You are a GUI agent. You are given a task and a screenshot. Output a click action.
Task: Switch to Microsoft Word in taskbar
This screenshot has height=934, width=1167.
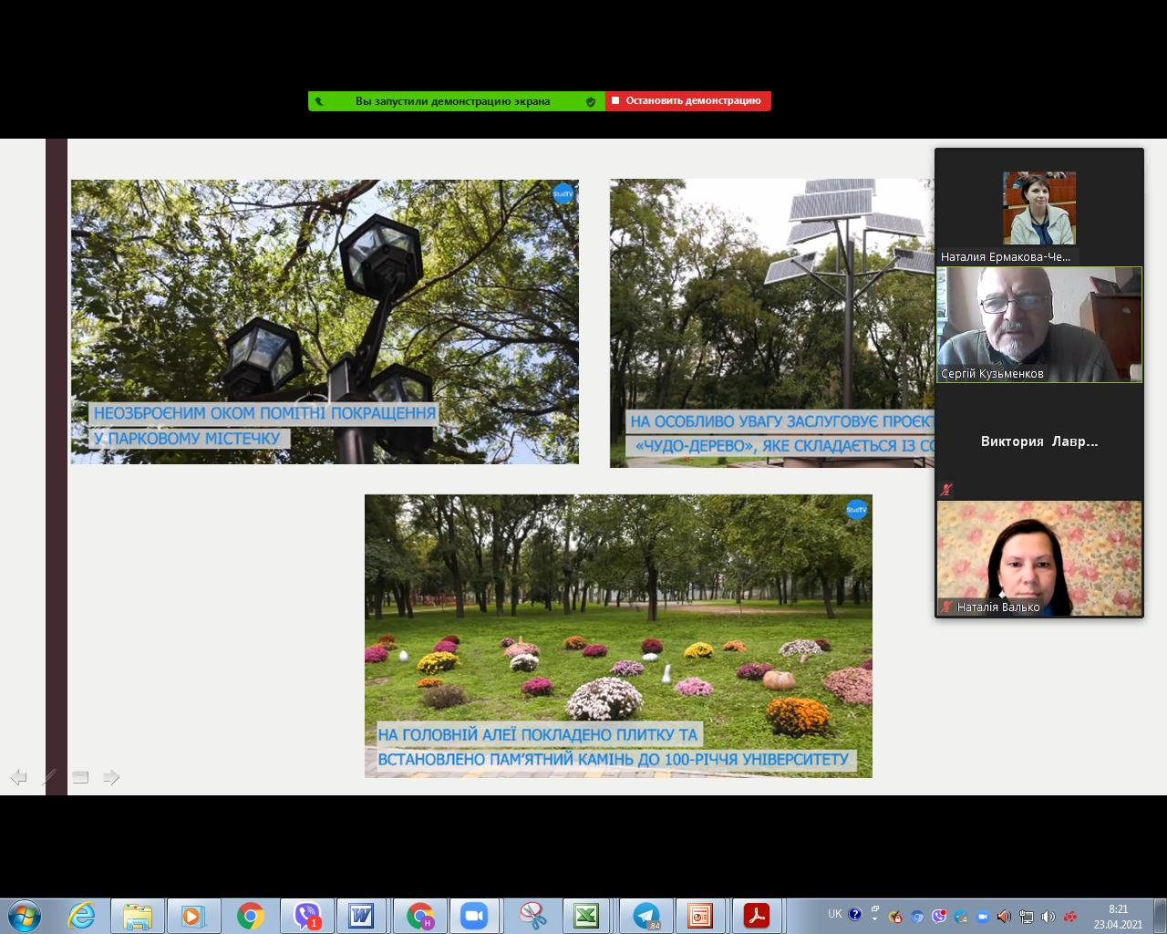pyautogui.click(x=362, y=915)
